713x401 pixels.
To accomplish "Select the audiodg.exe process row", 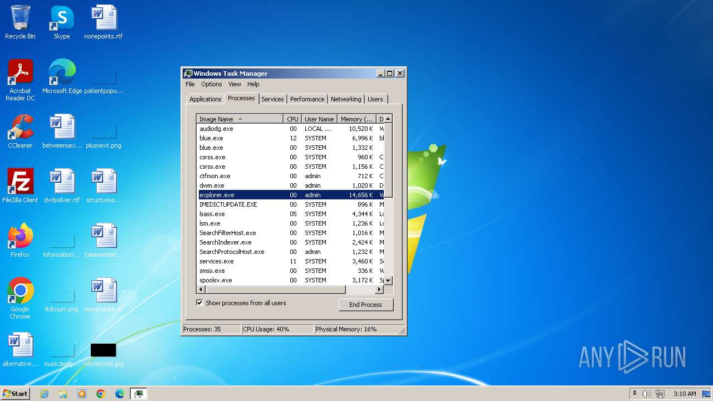I will coord(291,129).
